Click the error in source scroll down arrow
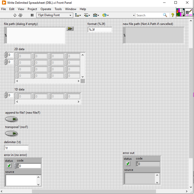Screen dimensions: 194x194 point(38,184)
